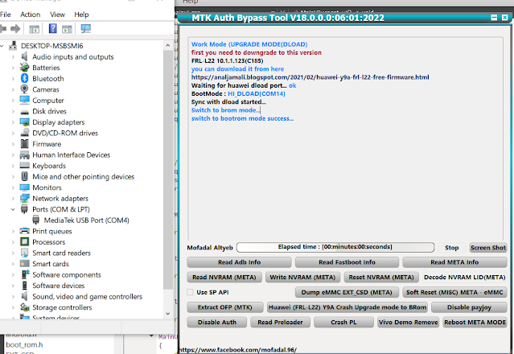514x354 pixels.
Task: Click the Device Manager back arrow icon
Action: (x=3, y=29)
